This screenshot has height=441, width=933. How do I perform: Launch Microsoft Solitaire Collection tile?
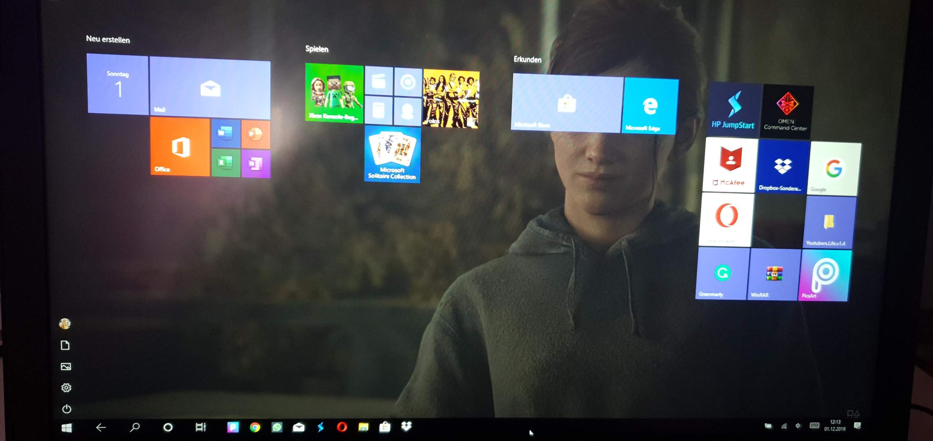(x=393, y=154)
